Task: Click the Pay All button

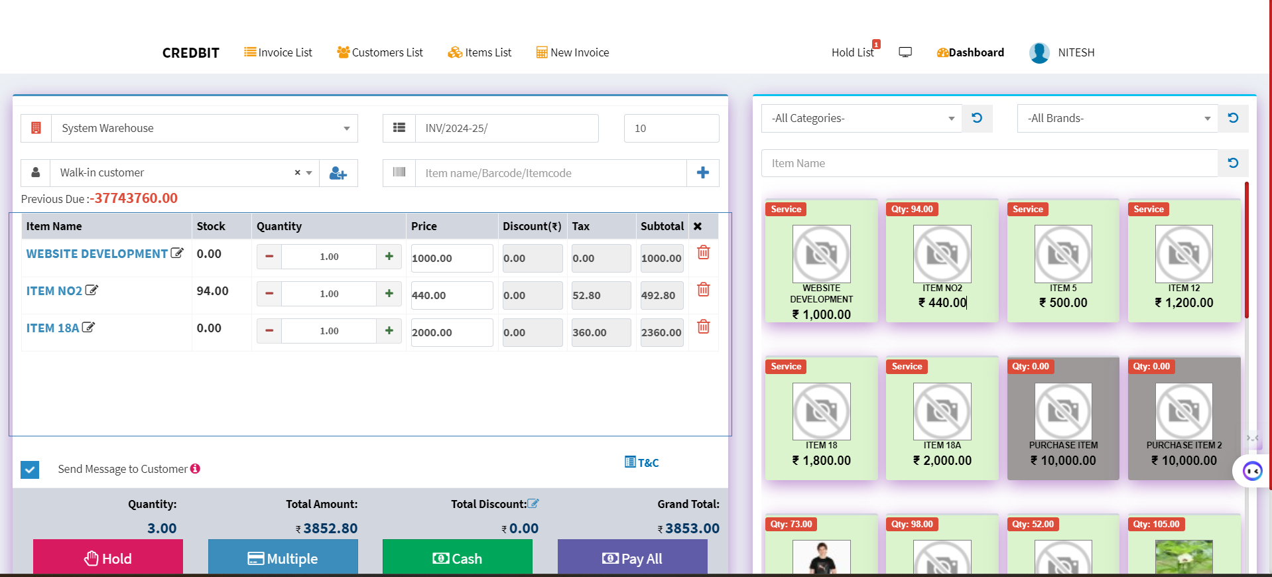Action: point(633,557)
